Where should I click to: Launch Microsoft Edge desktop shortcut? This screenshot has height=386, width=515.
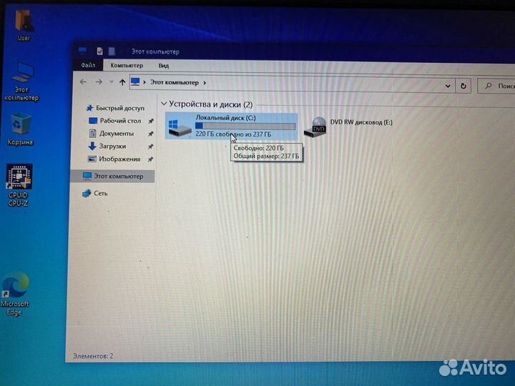click(15, 294)
